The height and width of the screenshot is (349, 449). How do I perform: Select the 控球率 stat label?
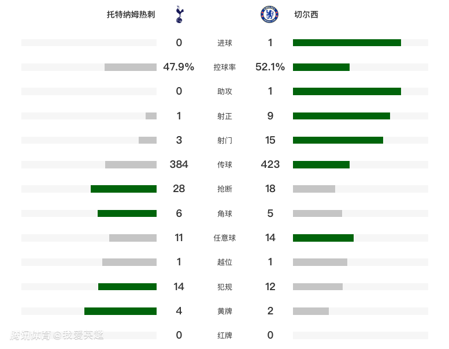225,67
